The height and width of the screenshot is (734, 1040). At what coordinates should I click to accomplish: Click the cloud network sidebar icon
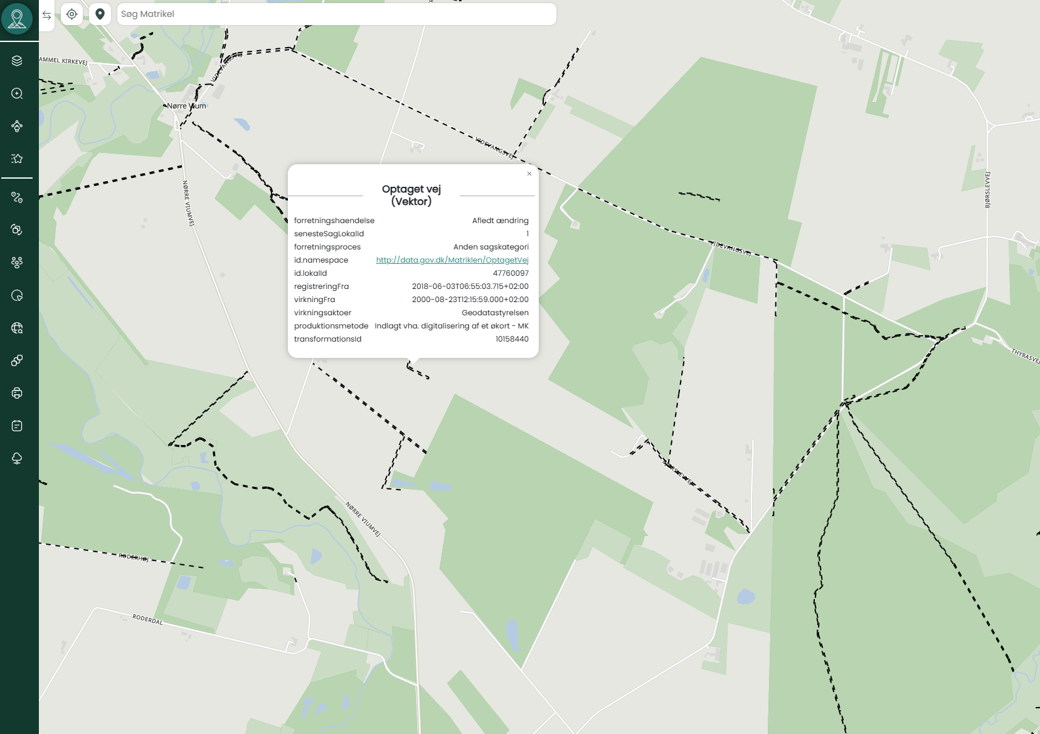point(17,458)
